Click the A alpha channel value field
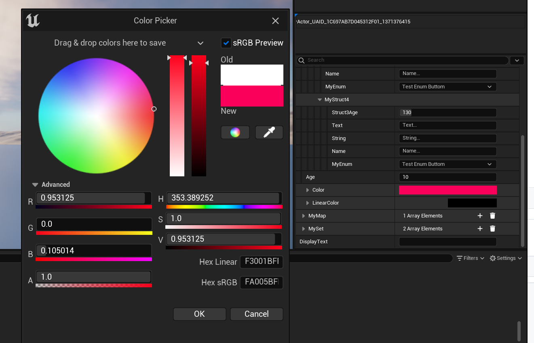 point(94,277)
